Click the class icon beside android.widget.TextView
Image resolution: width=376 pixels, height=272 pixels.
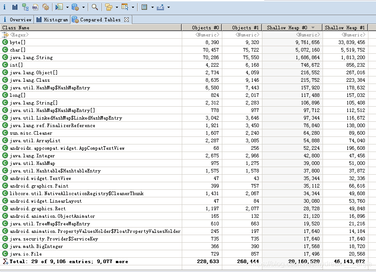tap(5, 178)
